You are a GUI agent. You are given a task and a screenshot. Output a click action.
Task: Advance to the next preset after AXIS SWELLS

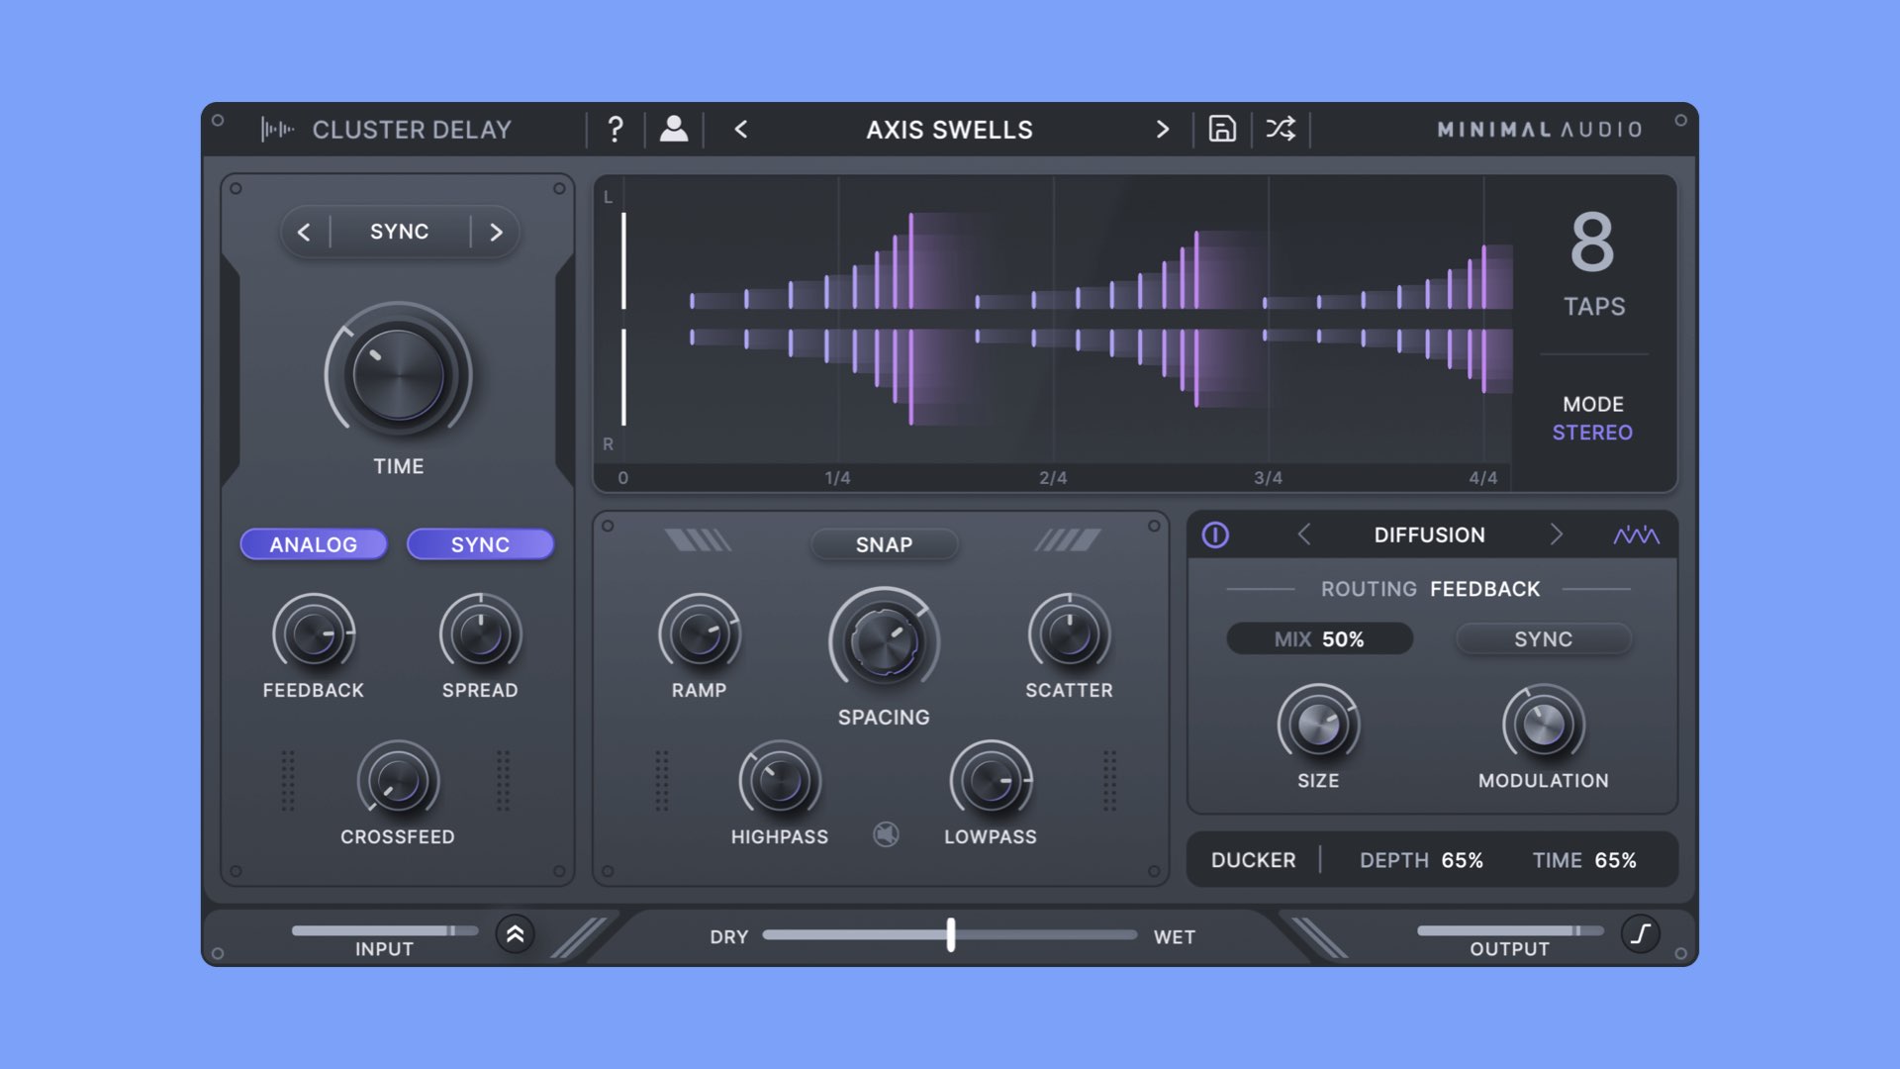pos(1163,130)
